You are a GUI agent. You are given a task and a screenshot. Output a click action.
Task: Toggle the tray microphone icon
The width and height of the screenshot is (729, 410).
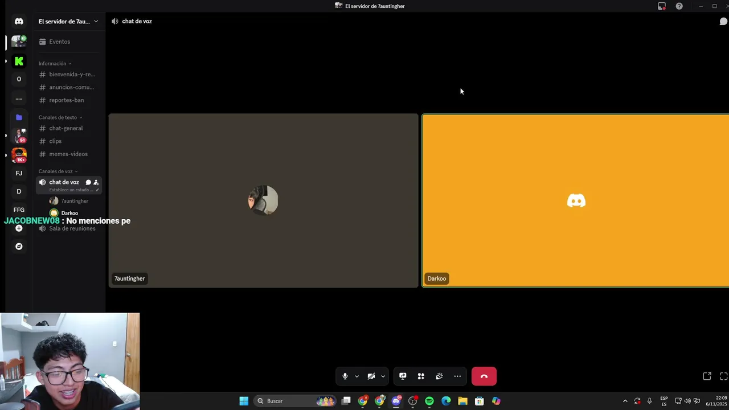click(649, 401)
